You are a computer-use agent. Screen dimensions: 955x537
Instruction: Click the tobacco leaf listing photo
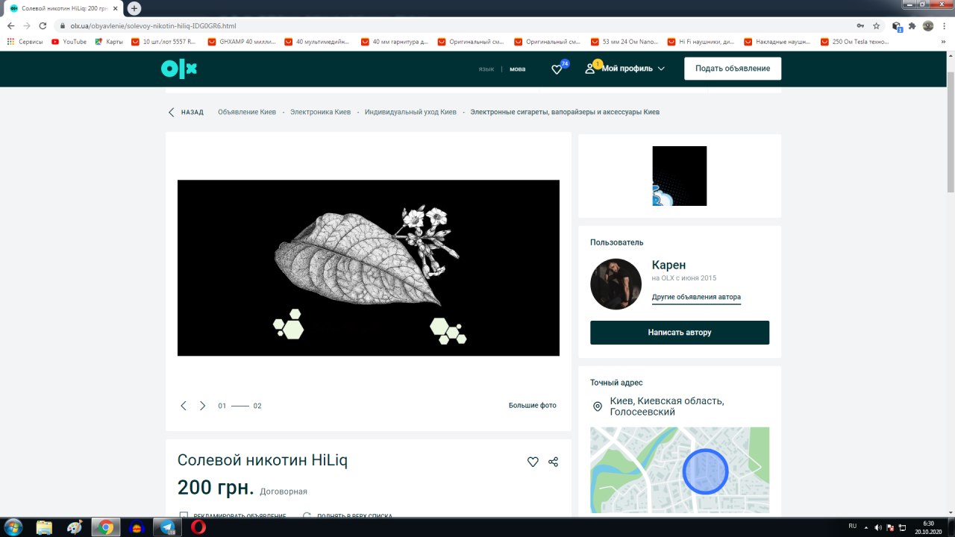pyautogui.click(x=369, y=268)
